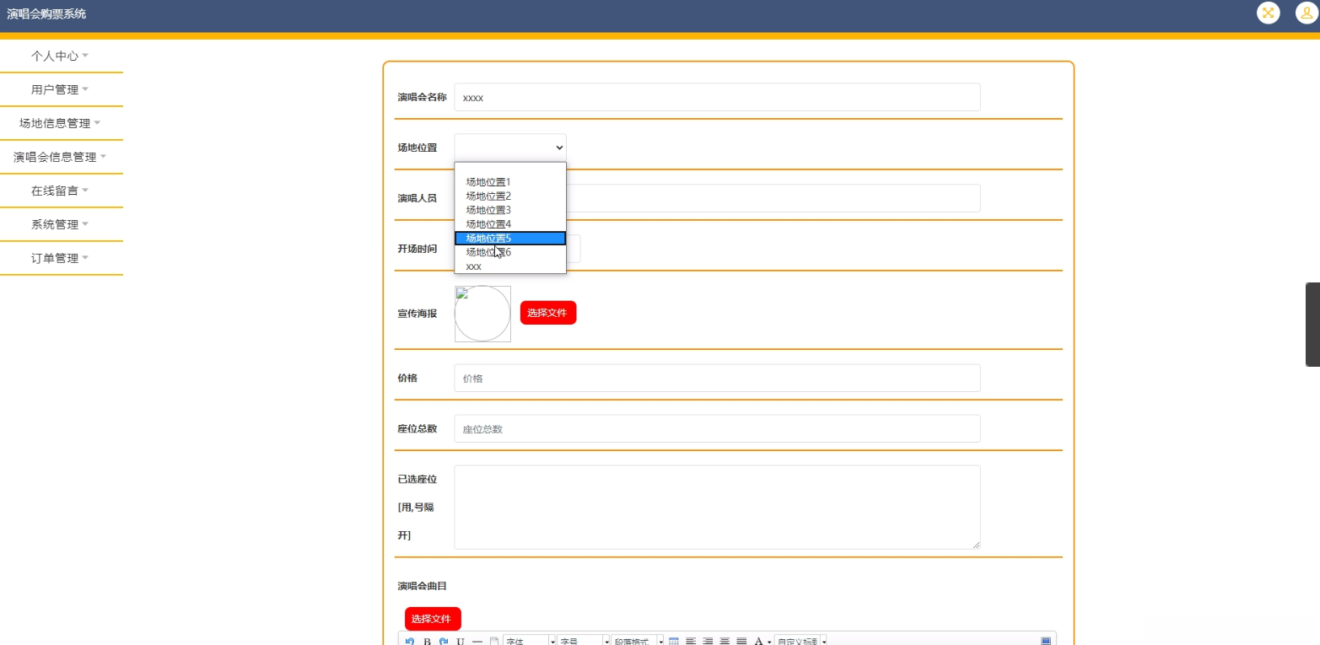1320x645 pixels.
Task: Click 选择文件 button for 宣传海报
Action: coord(548,313)
